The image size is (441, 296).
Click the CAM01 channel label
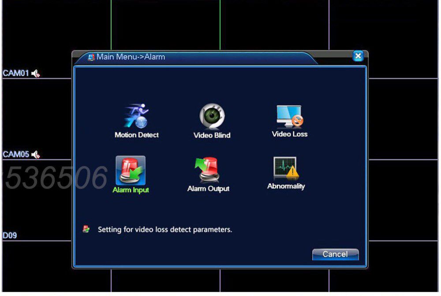pyautogui.click(x=16, y=73)
